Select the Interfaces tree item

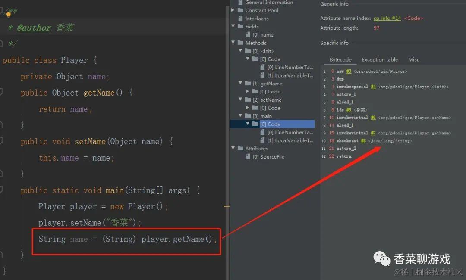(x=257, y=19)
